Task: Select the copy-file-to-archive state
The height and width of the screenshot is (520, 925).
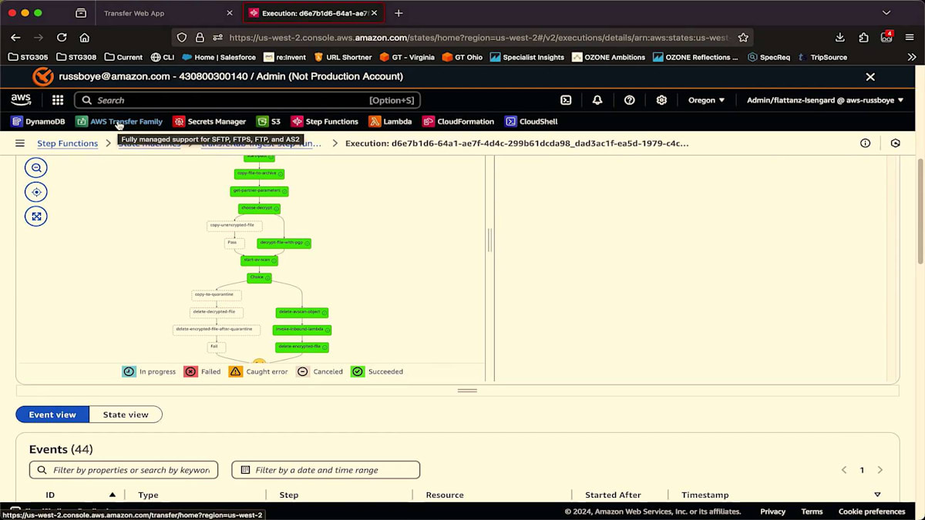Action: 259,173
